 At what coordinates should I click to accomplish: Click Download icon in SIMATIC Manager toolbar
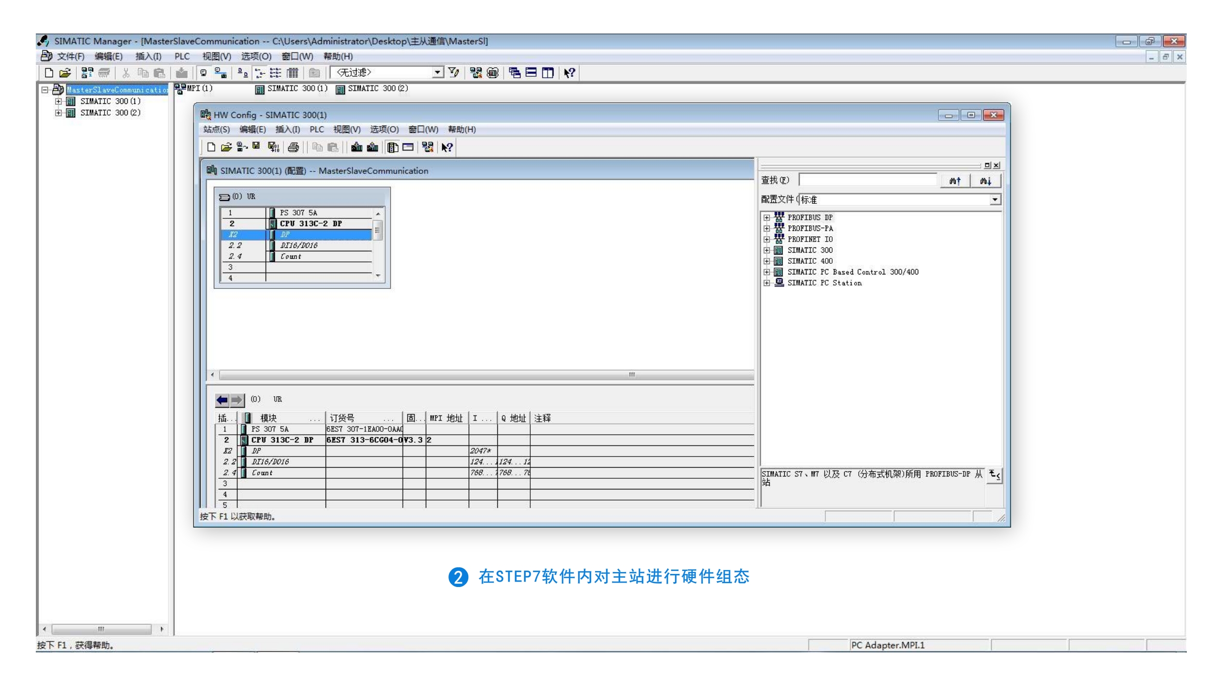click(181, 73)
